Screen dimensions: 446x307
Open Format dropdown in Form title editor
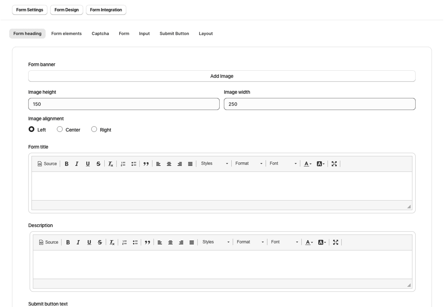[x=249, y=163]
